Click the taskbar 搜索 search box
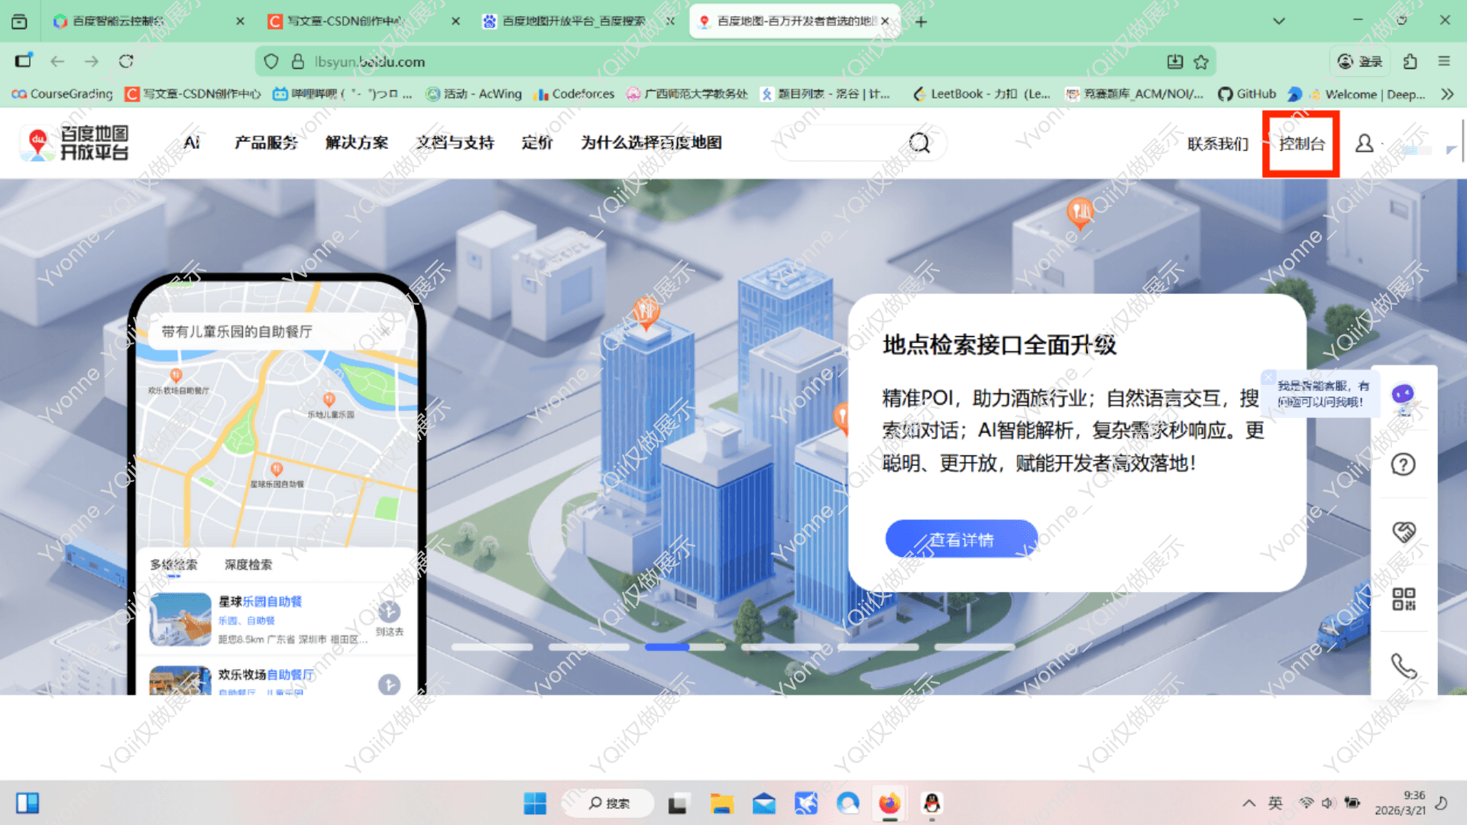Screen dimensions: 1467x825 coord(609,804)
